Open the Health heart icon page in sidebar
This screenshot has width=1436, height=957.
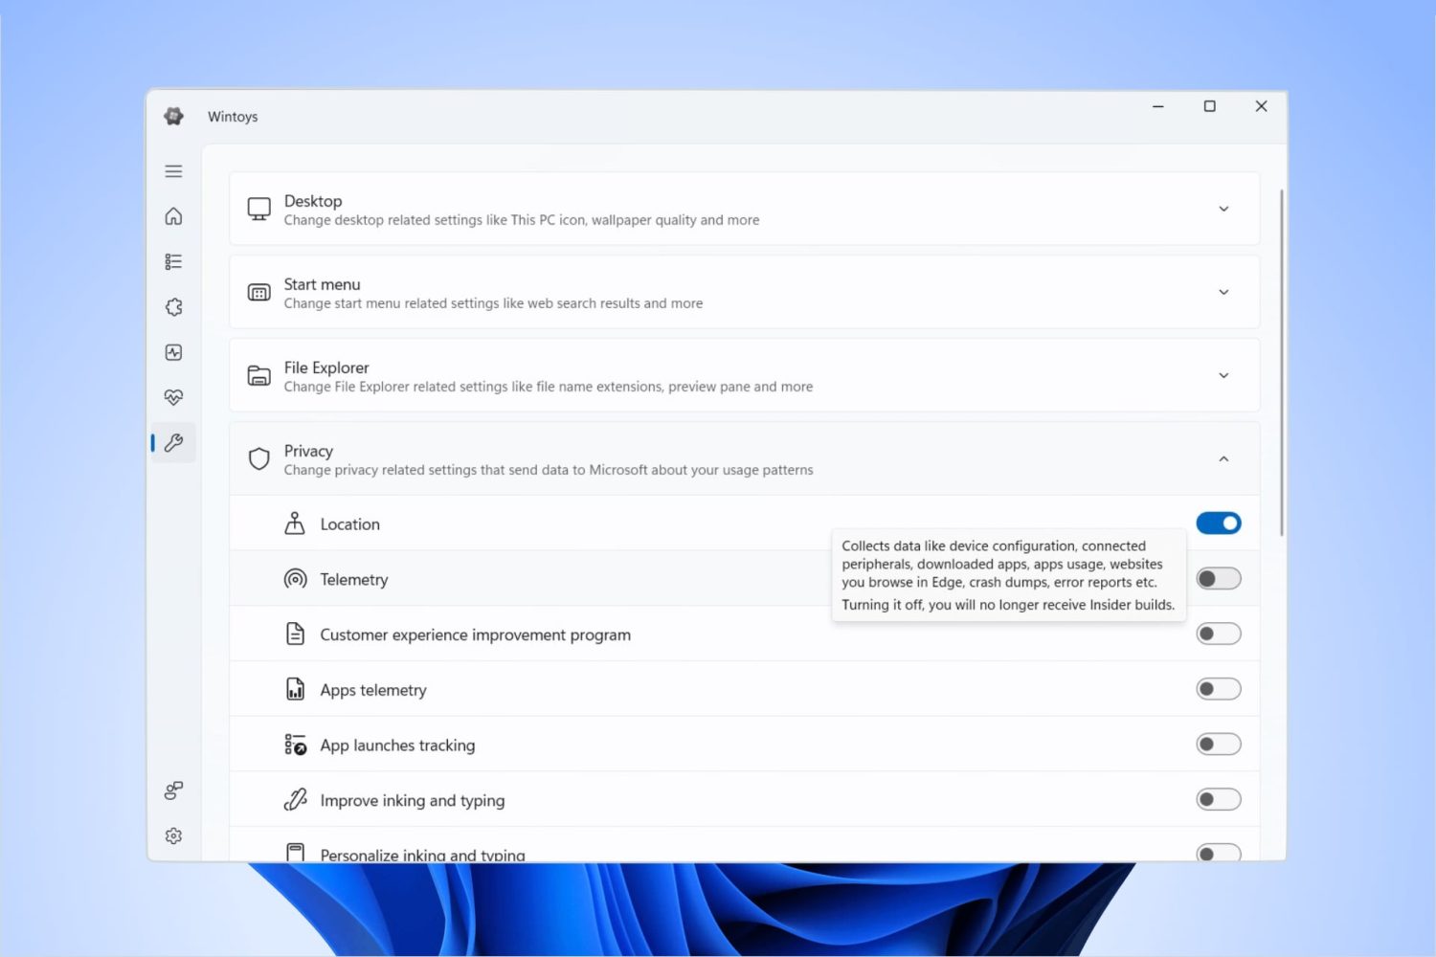click(x=173, y=397)
